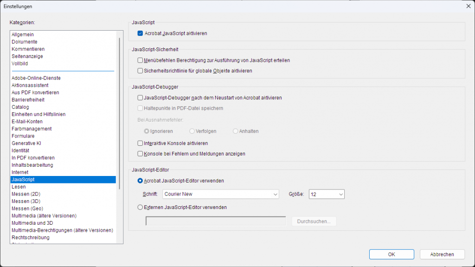Enable JavaScript-Debugger nach dem Neustart checkbox

pos(140,98)
